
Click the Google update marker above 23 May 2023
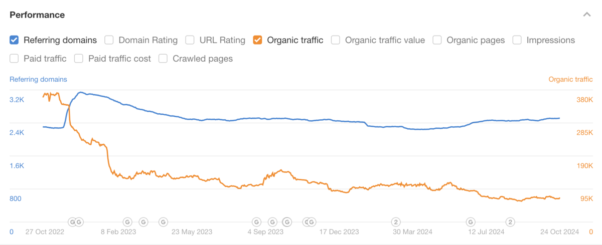163,221
